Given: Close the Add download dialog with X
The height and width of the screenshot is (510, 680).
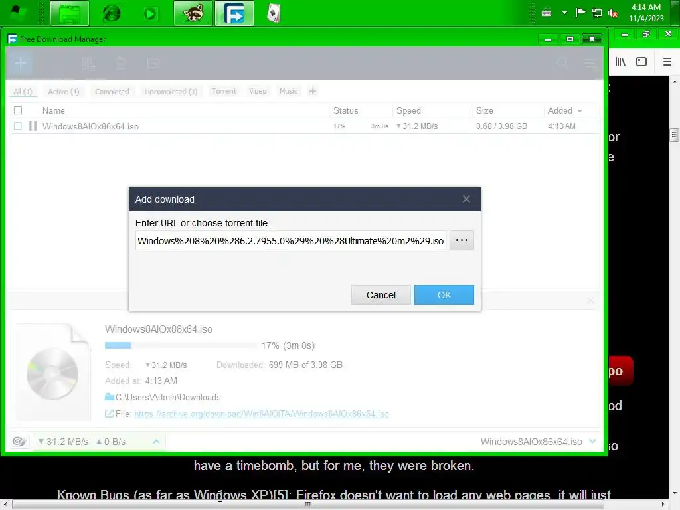Looking at the screenshot, I should [x=466, y=199].
